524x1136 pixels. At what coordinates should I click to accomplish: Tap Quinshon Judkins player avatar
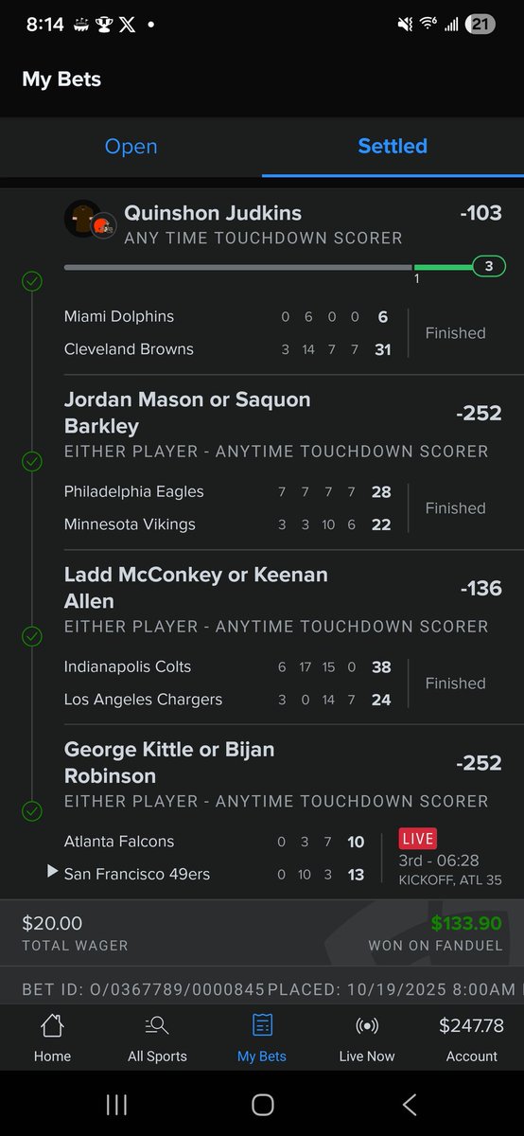[82, 219]
